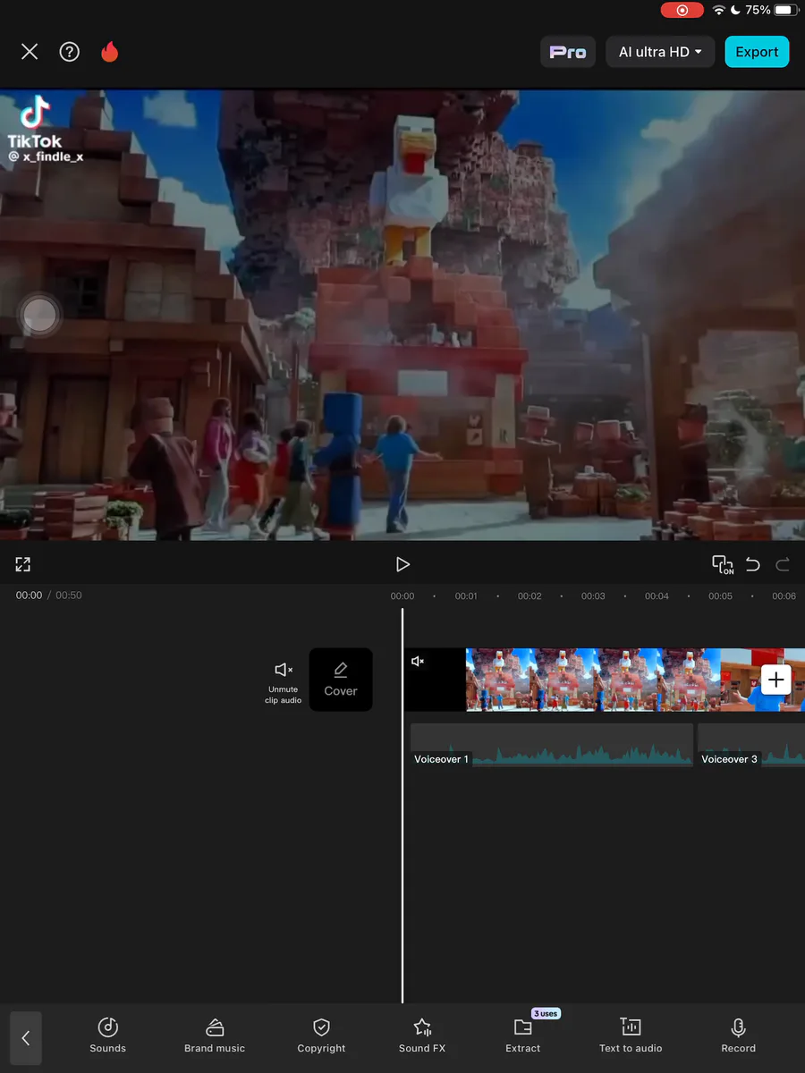Play the video preview
805x1073 pixels.
[402, 564]
